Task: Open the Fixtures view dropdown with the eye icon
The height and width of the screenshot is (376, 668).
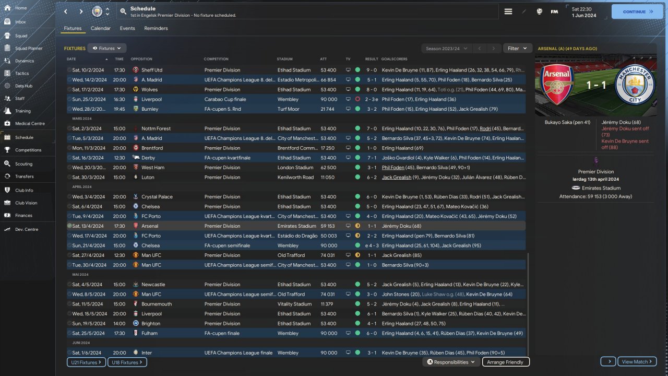Action: 107,48
